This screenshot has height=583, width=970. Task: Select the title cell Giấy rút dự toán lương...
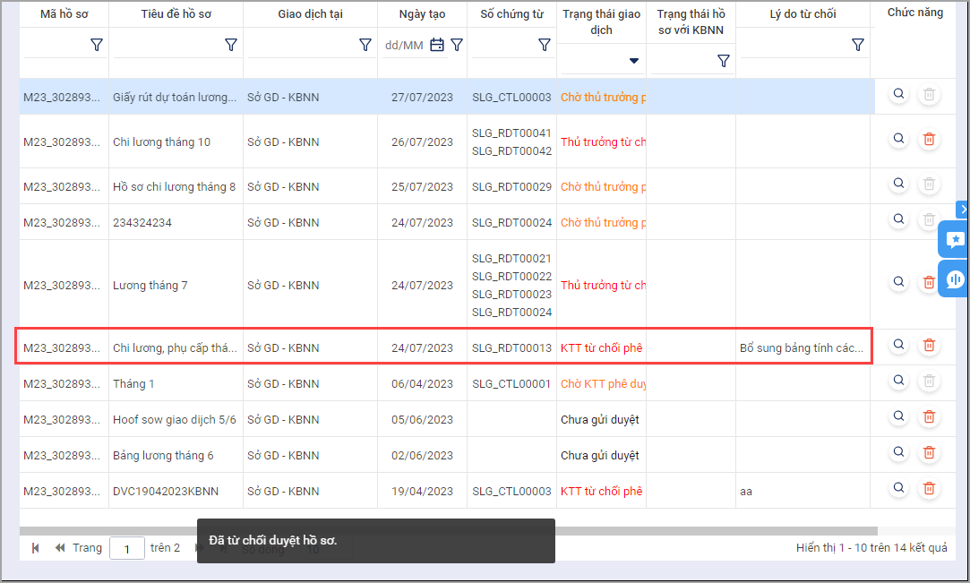175,97
